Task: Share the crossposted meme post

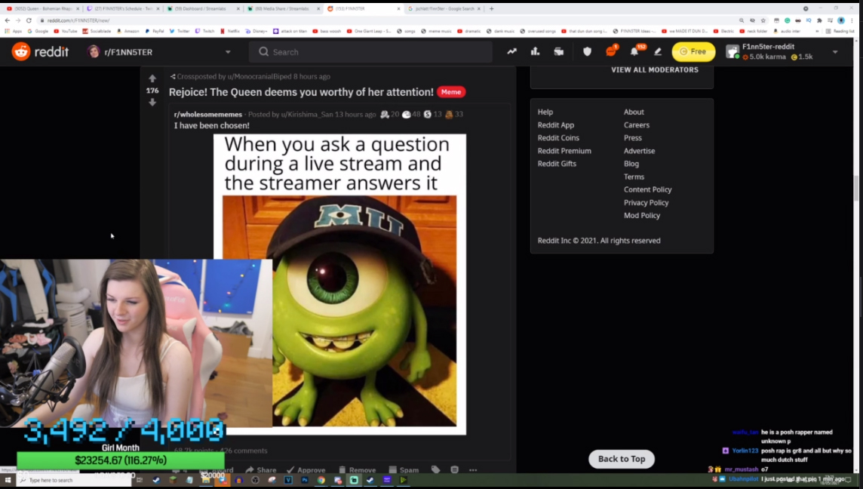Action: (x=261, y=469)
